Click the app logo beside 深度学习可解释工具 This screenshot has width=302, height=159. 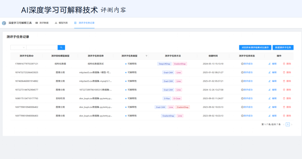click(4, 23)
